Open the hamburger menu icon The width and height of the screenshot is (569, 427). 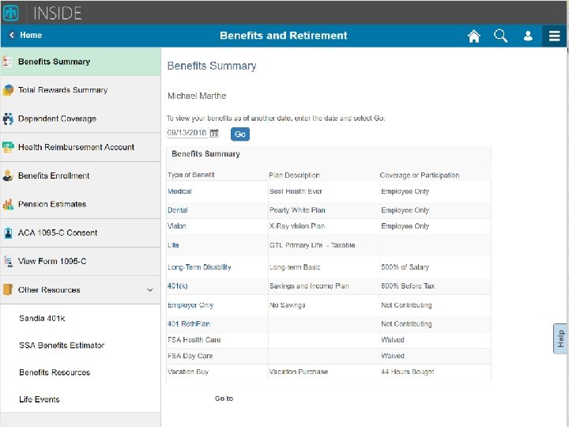[555, 36]
